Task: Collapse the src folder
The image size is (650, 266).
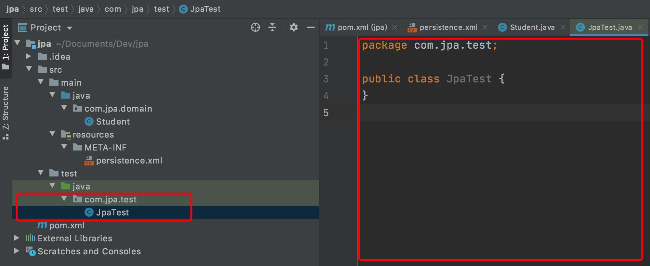Action: pyautogui.click(x=29, y=69)
